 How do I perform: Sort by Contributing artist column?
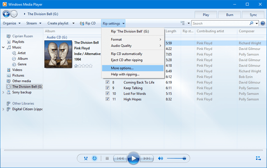tap(216, 31)
